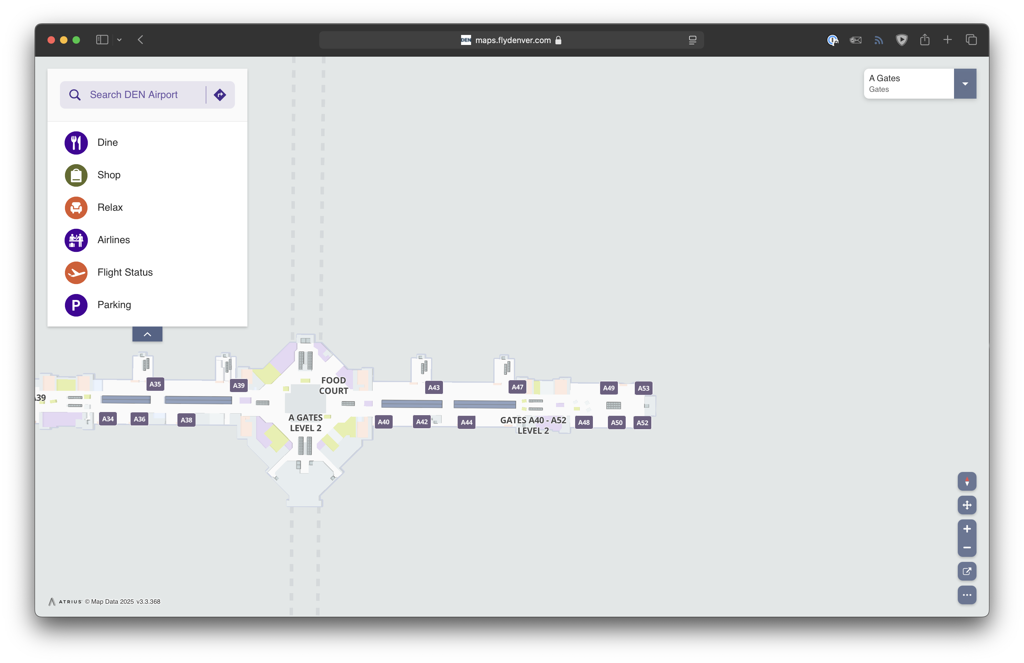The height and width of the screenshot is (663, 1024).
Task: Reset map orientation with compass button
Action: (966, 481)
